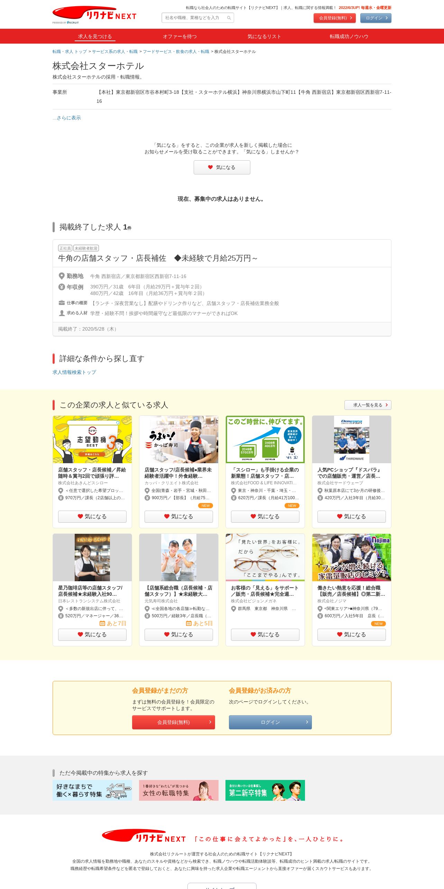Favorite the ビジョンメガネ job with 気になる
Viewport: 444px width, 889px height.
(x=265, y=635)
